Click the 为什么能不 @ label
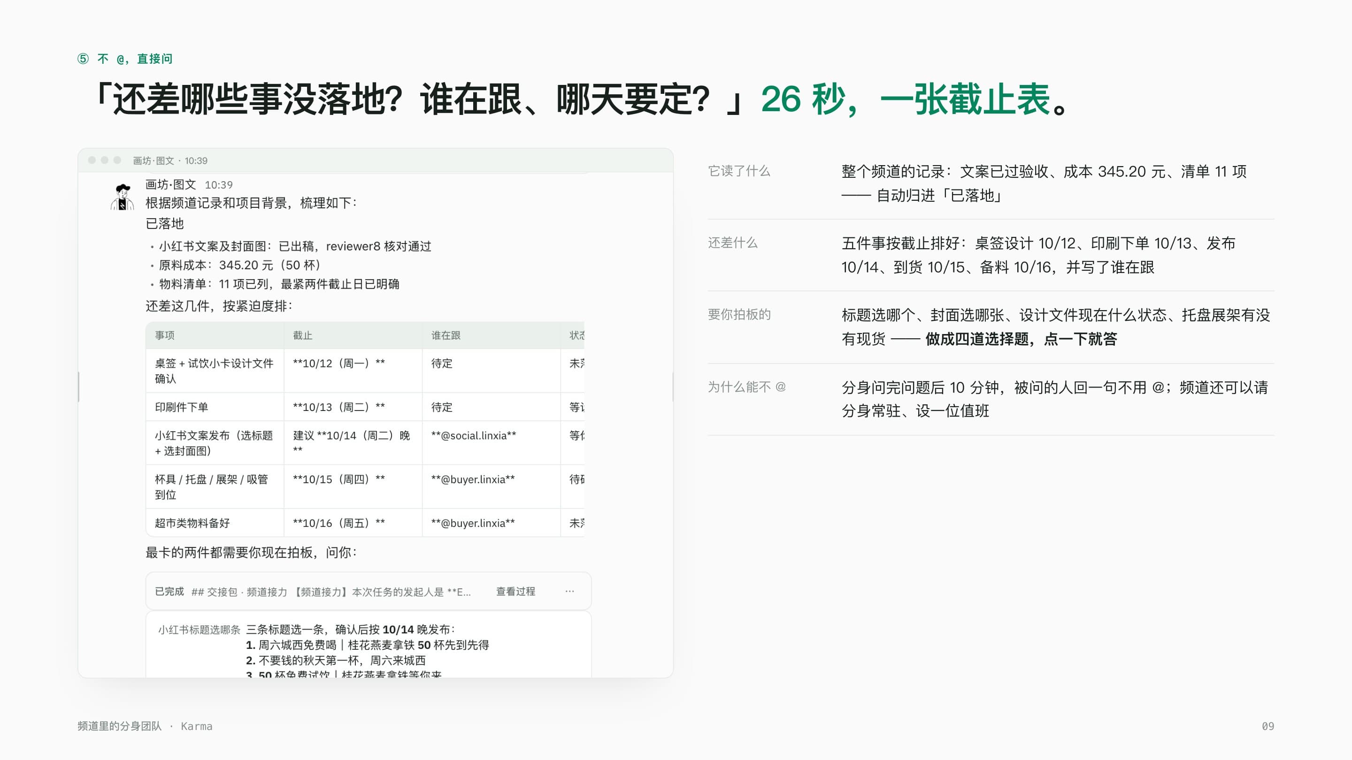1352x760 pixels. (747, 387)
